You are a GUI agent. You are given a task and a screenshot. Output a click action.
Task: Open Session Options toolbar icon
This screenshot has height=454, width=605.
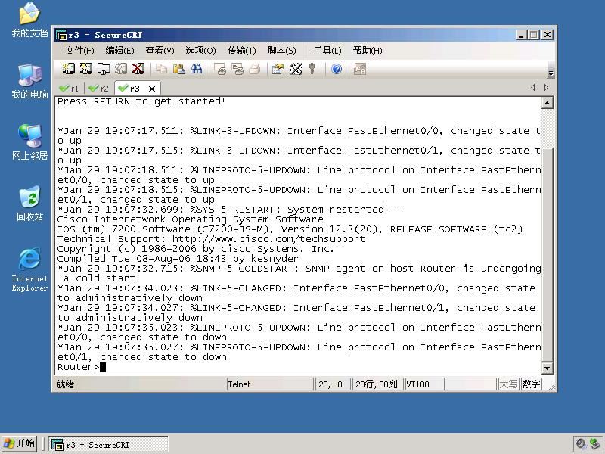[278, 69]
